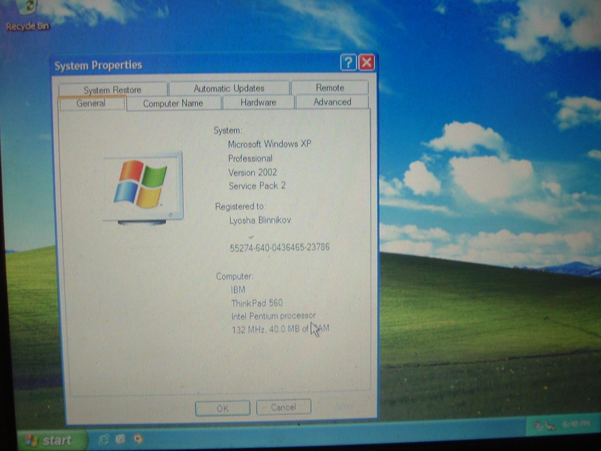Open Windows Media Player from Quick Launch
Viewport: 601px width, 451px height.
click(x=138, y=439)
